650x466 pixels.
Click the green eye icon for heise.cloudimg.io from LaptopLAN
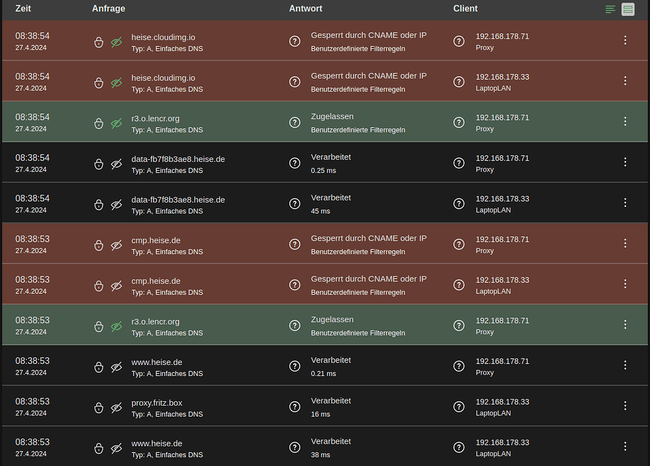116,83
